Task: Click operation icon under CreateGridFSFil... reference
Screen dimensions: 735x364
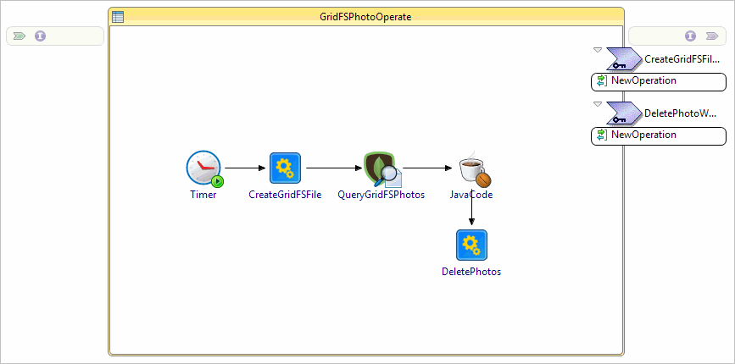Action: (602, 81)
